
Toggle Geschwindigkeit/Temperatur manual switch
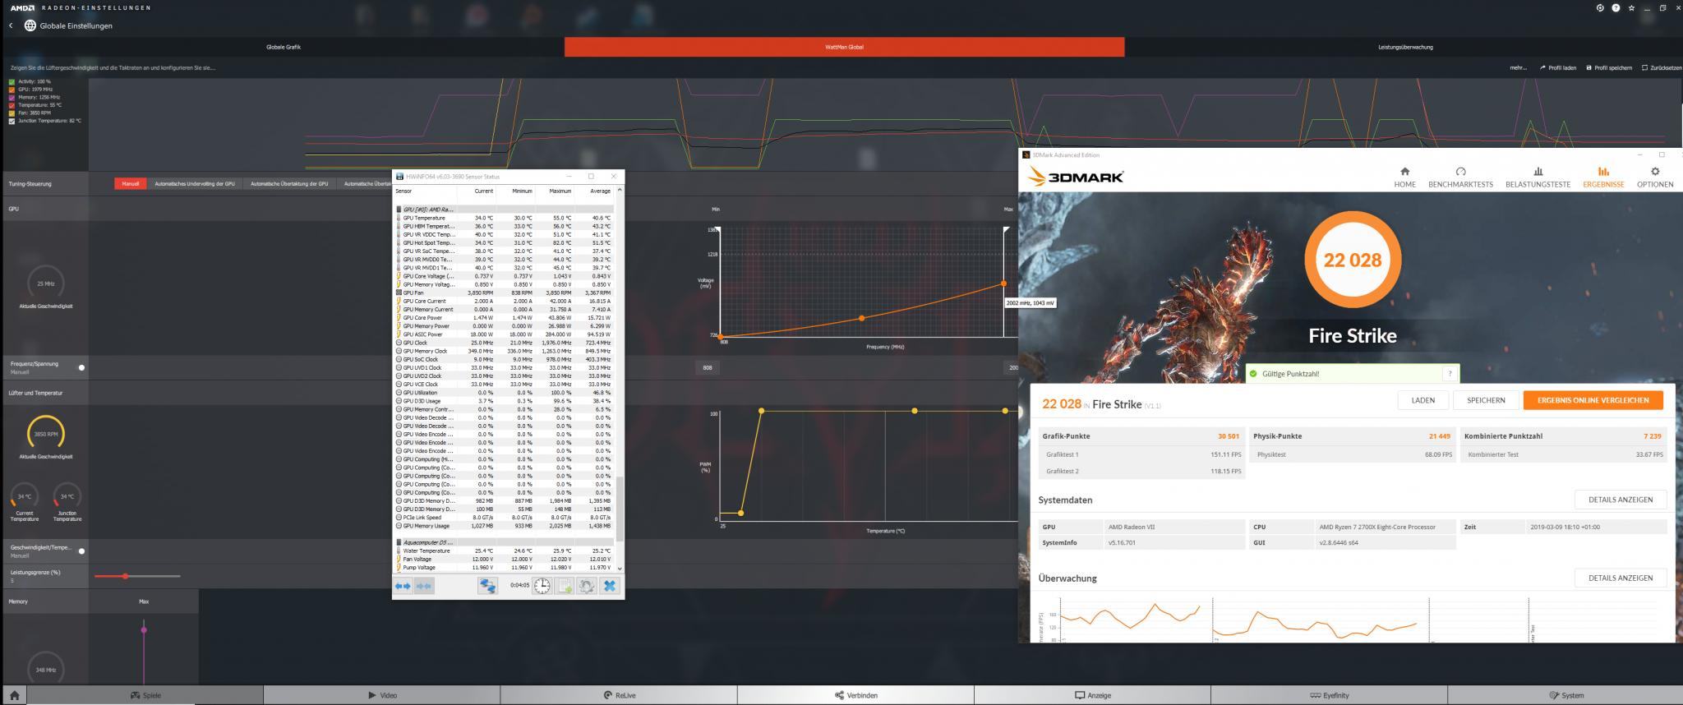pos(81,551)
